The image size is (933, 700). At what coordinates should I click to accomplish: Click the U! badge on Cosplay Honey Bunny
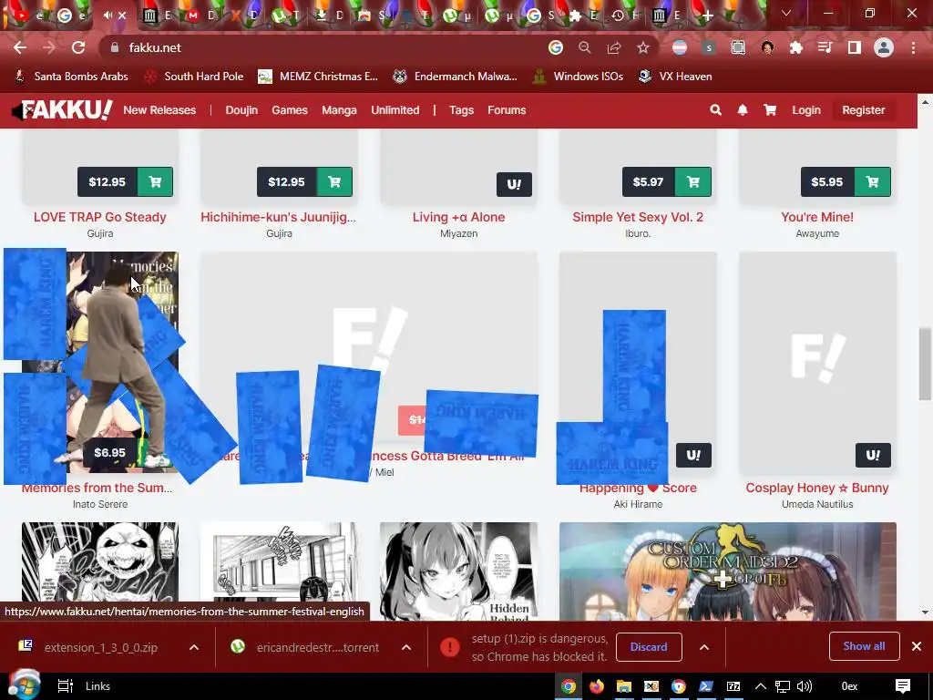873,456
